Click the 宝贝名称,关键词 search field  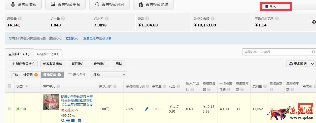[x=276, y=52]
